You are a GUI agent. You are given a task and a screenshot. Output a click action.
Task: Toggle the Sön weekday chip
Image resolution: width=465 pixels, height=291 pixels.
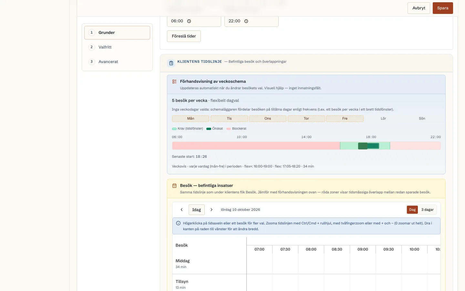[x=422, y=119]
